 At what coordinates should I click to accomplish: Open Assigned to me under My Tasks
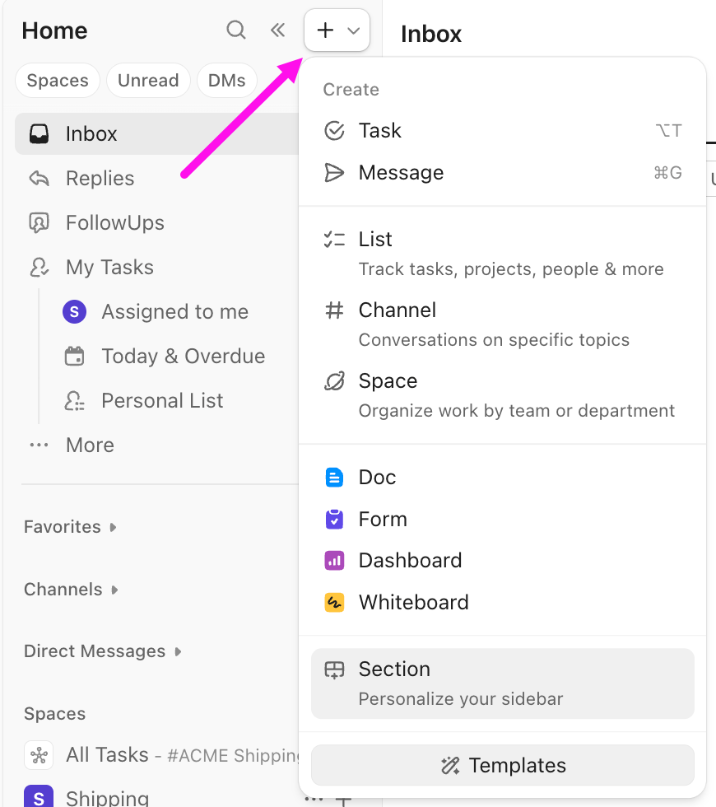tap(174, 312)
